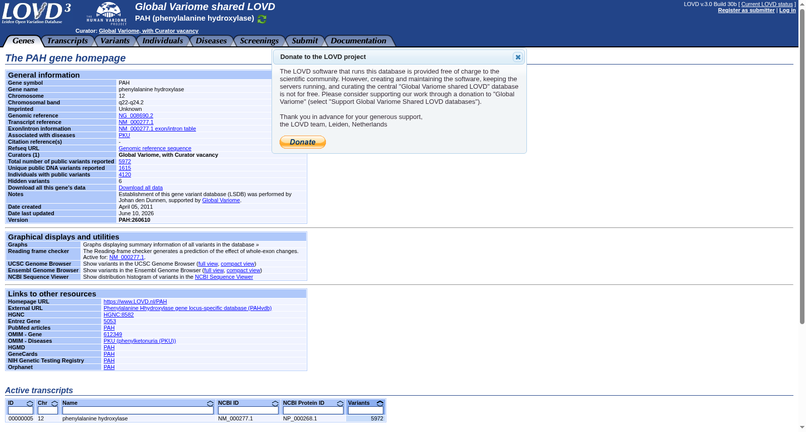Click the ID filter input field
Viewport: 806px width, 432px height.
point(21,411)
